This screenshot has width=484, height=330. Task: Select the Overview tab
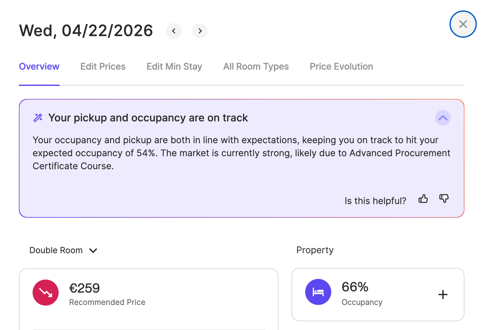(39, 66)
